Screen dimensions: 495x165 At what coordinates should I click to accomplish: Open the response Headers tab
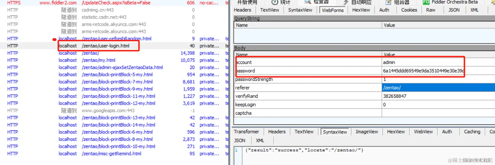pyautogui.click(x=277, y=131)
